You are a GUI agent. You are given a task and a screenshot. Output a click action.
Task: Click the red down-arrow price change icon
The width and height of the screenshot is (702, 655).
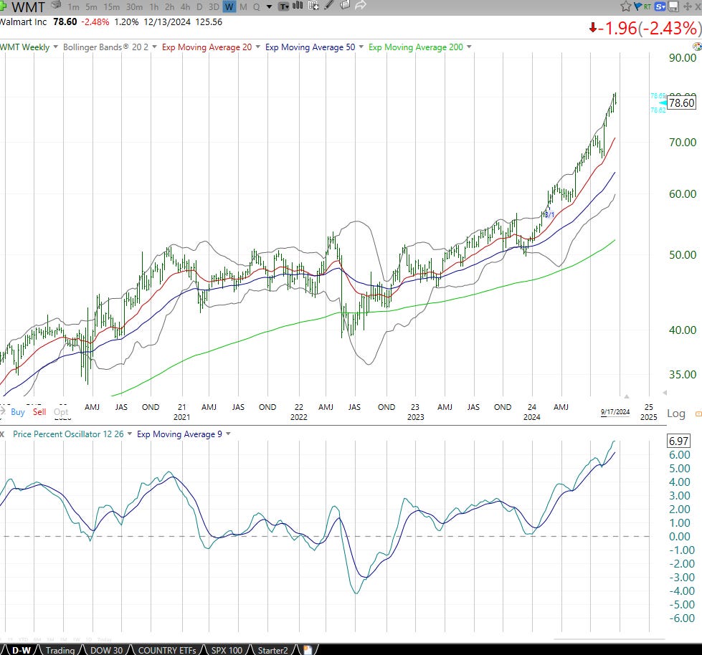click(593, 28)
